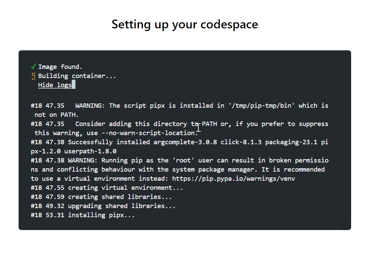
Task: Click the orange spinner beside Building container
Action: pos(33,76)
